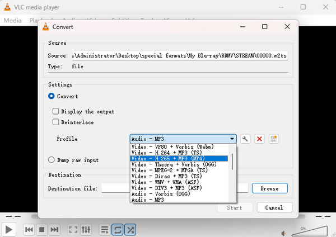
Task: Choose Video - DIV3 + MP3 (ASF) profile
Action: [179, 188]
